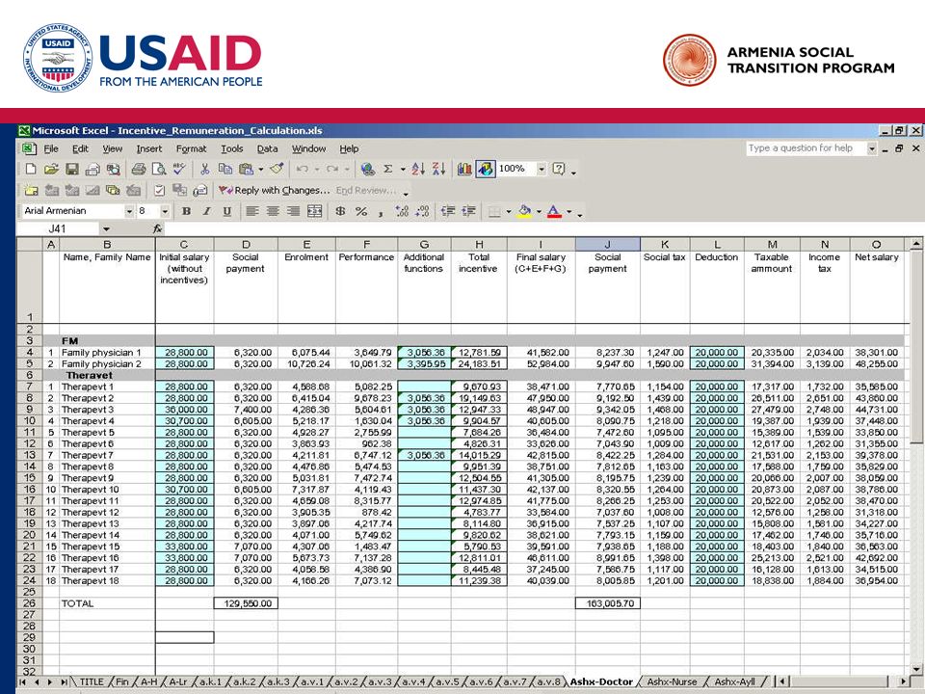Click the AutoSum sigma icon
Screen dimensions: 925x694
coord(388,170)
